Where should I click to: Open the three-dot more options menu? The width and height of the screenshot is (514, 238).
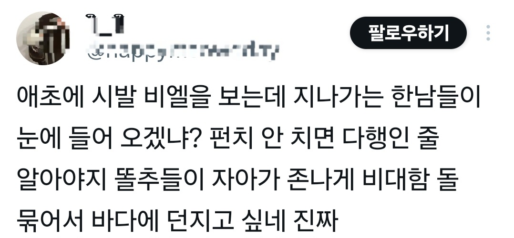point(488,33)
